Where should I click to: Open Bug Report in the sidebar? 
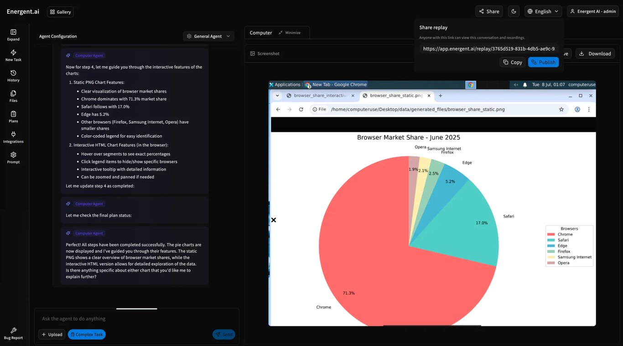[13, 334]
